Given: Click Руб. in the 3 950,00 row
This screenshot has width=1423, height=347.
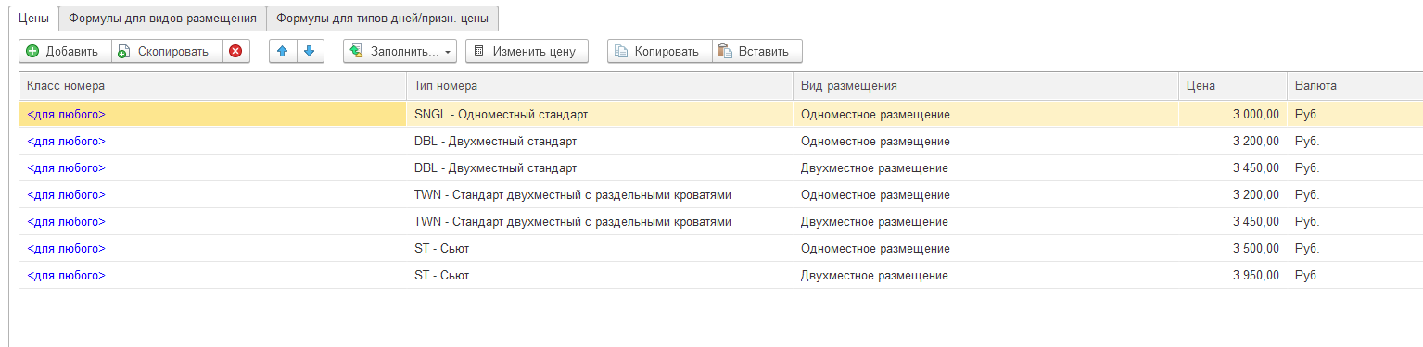Looking at the screenshot, I should [x=1306, y=276].
